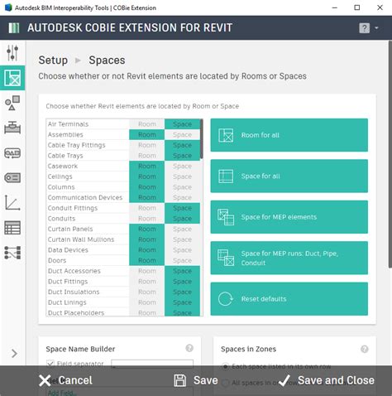Open help for Space Name Builder
This screenshot has width=392, height=396.
189,348
